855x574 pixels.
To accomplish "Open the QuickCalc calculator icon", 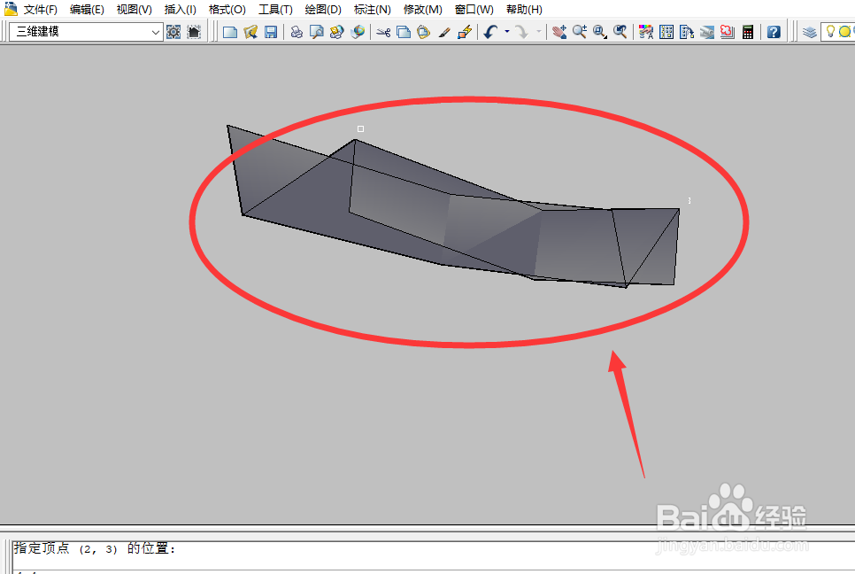I will click(x=748, y=32).
